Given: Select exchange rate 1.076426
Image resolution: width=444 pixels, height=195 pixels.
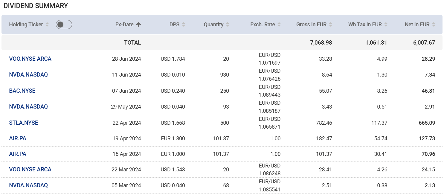Looking at the screenshot, I should point(270,79).
